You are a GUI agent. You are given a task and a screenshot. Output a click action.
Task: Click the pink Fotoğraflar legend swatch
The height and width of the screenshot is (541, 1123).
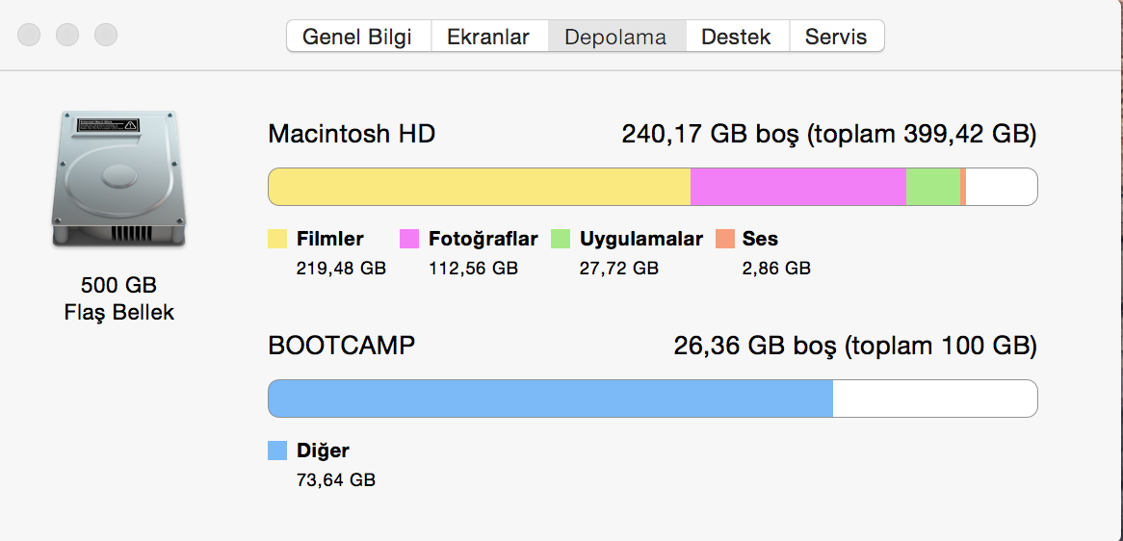click(x=409, y=239)
